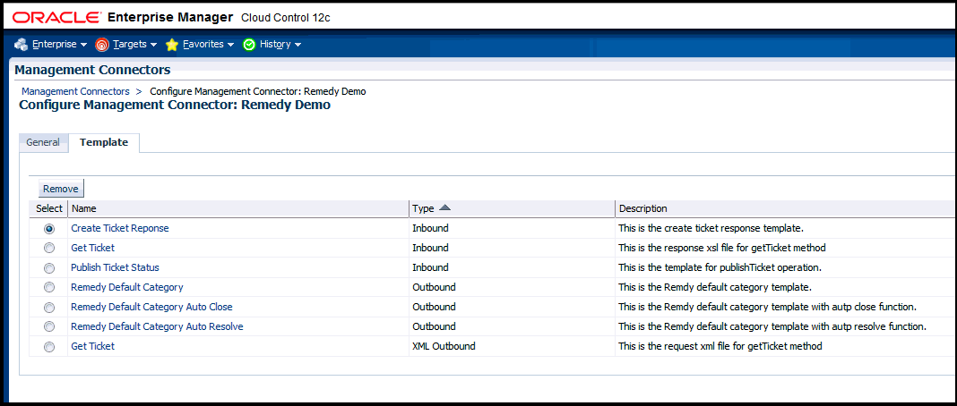Click the Targets bullseye icon
957x406 pixels.
102,45
